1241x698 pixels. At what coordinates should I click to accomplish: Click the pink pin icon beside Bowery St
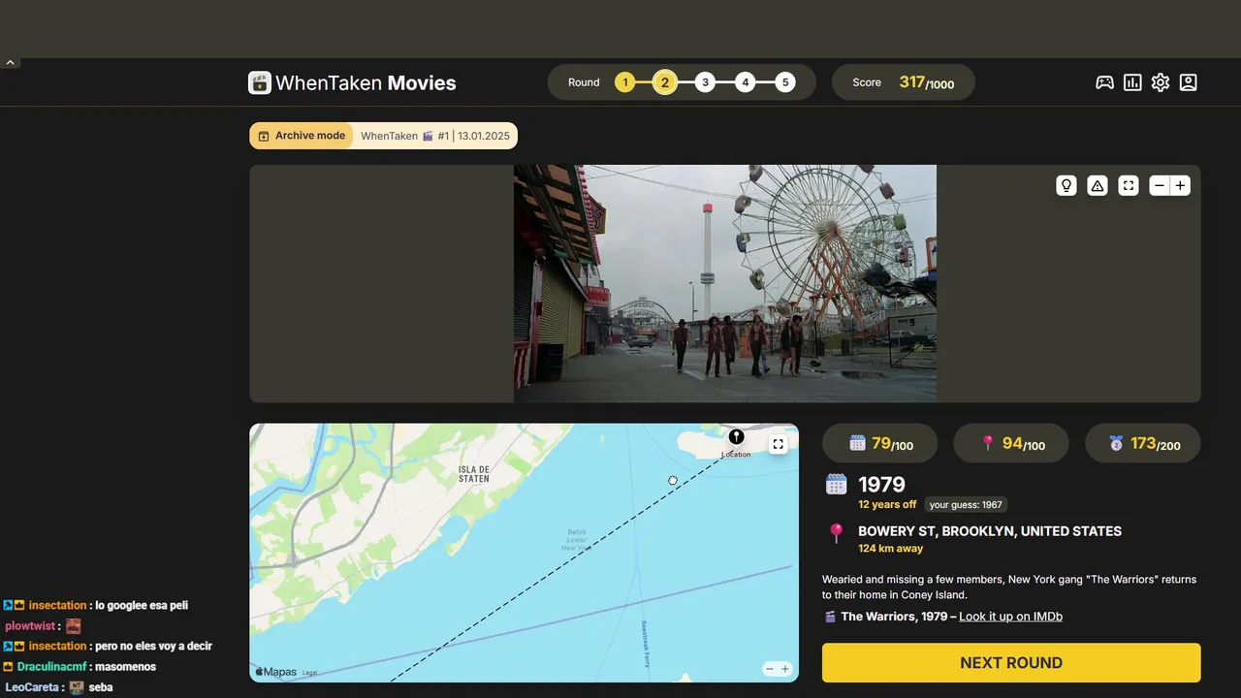(836, 532)
